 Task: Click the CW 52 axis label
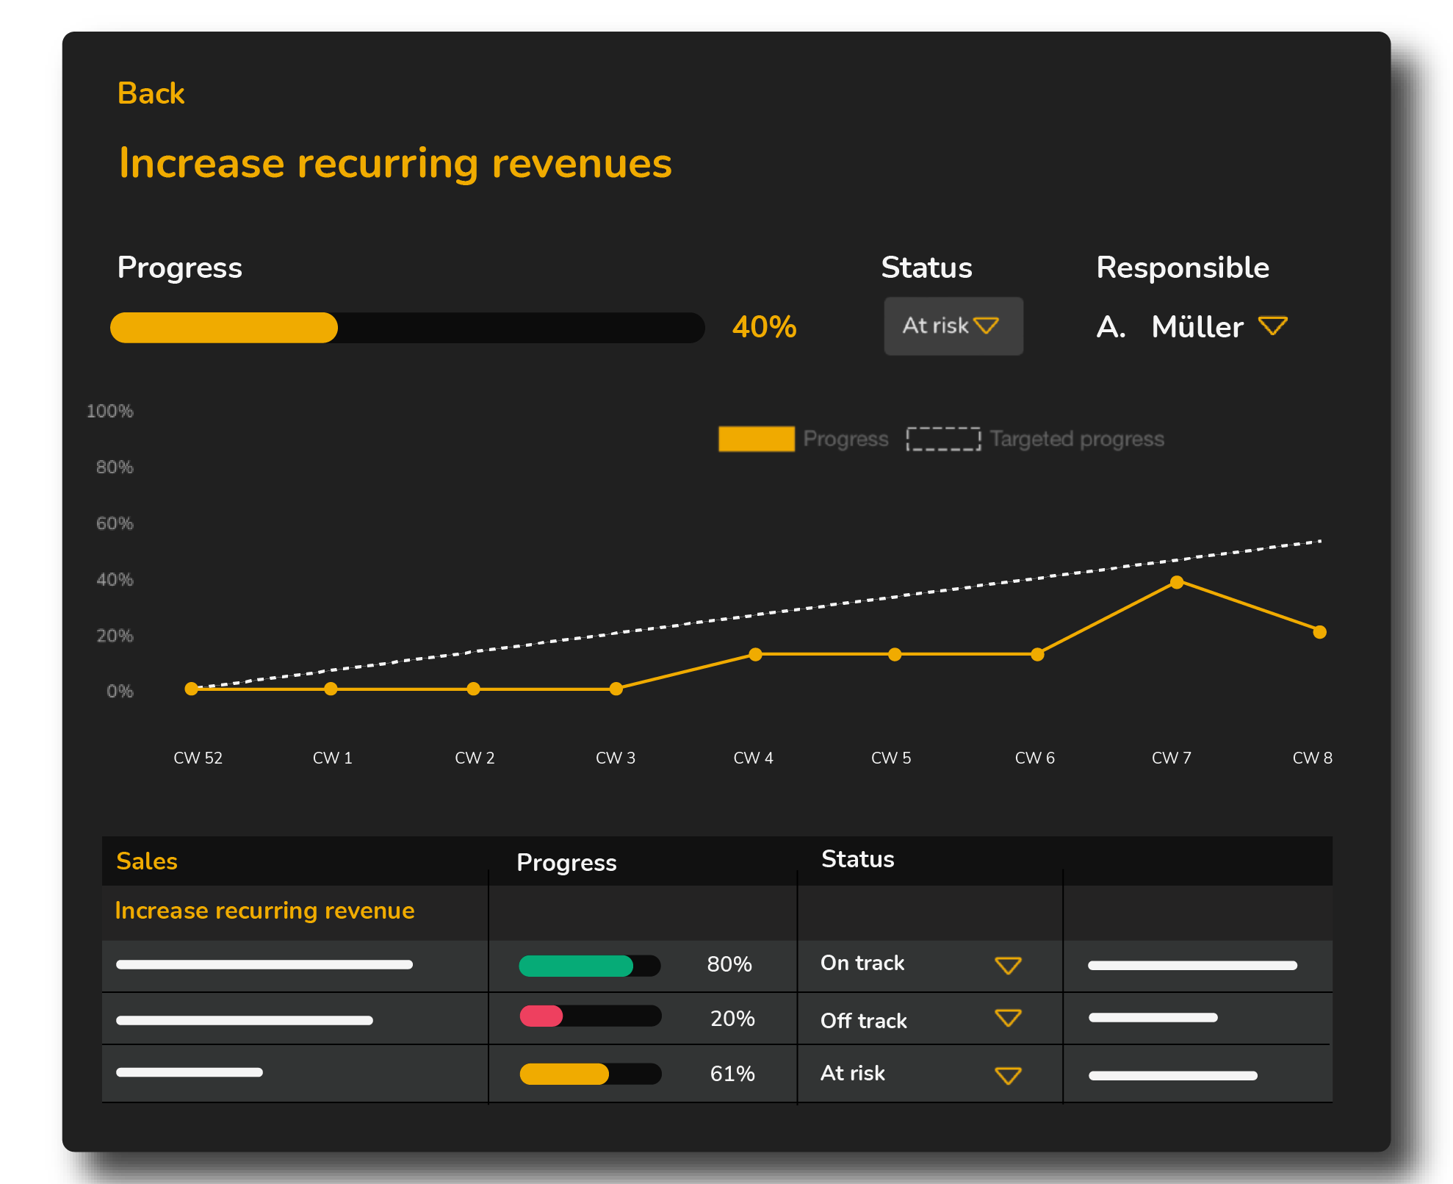197,758
